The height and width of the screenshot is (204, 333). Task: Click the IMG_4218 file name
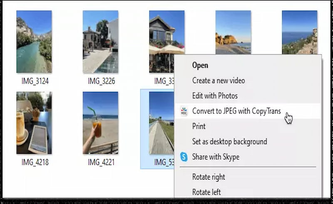[35, 162]
